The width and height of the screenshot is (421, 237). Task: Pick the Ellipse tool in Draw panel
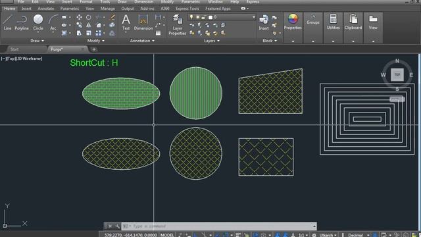pos(64,25)
